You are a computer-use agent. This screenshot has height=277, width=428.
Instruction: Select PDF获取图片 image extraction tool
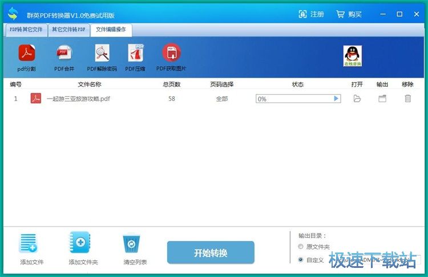[x=171, y=57]
